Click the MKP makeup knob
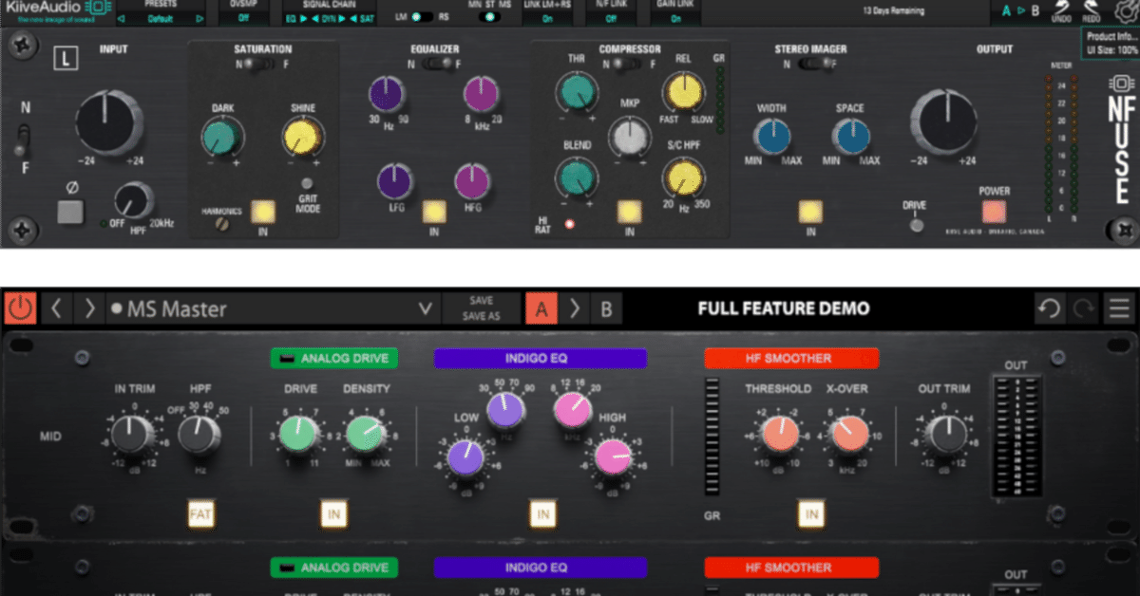Screen dimensions: 1140x596 click(x=629, y=138)
